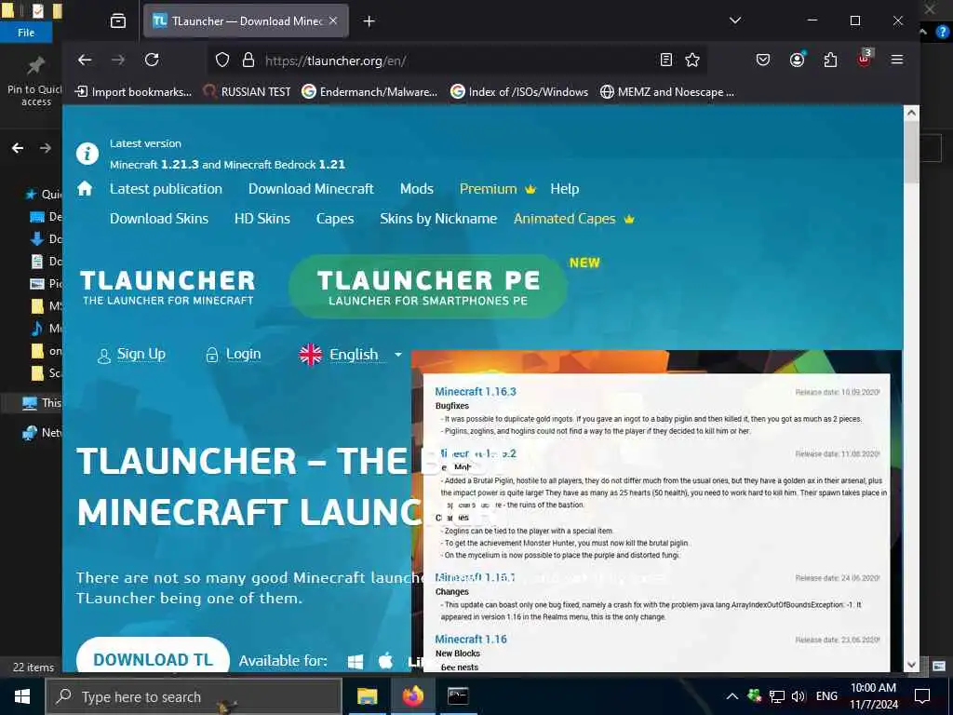
Task: Click the TLauncher home icon
Action: 85,188
